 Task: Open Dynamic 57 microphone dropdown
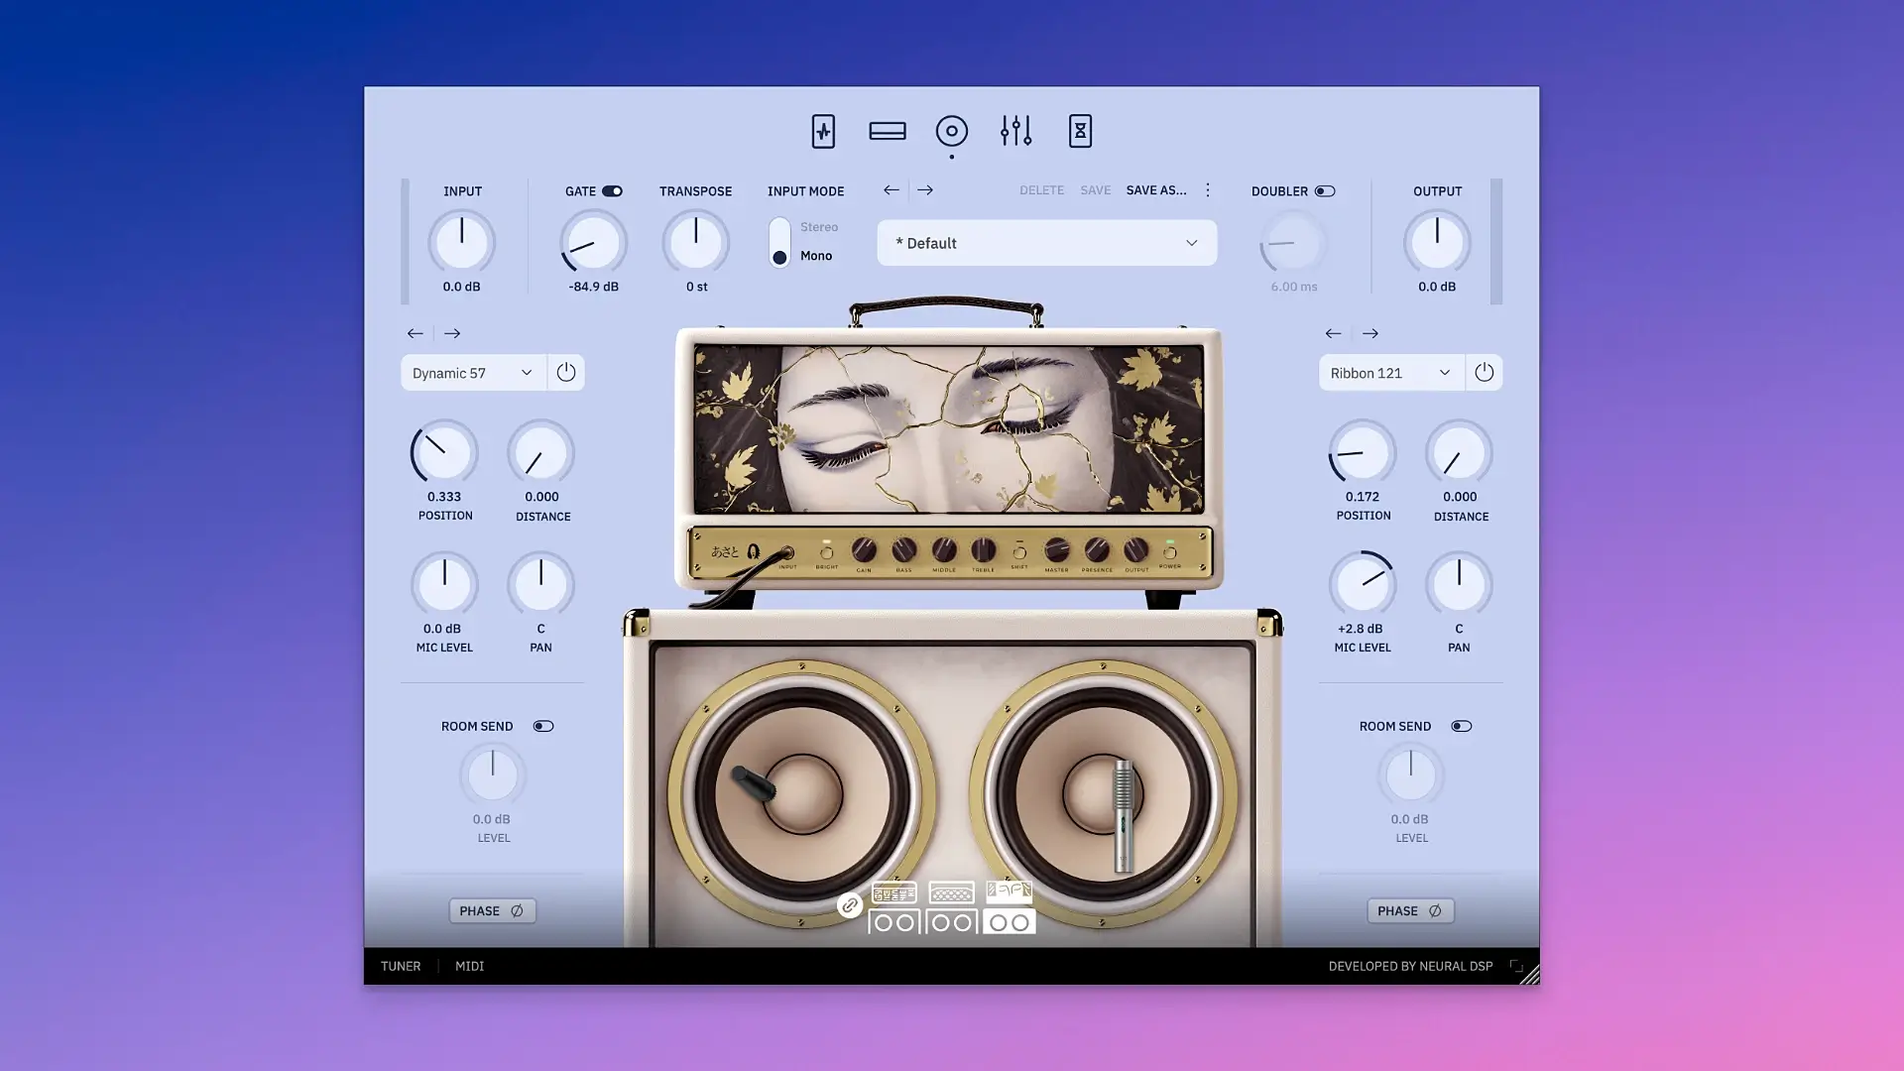pos(473,373)
